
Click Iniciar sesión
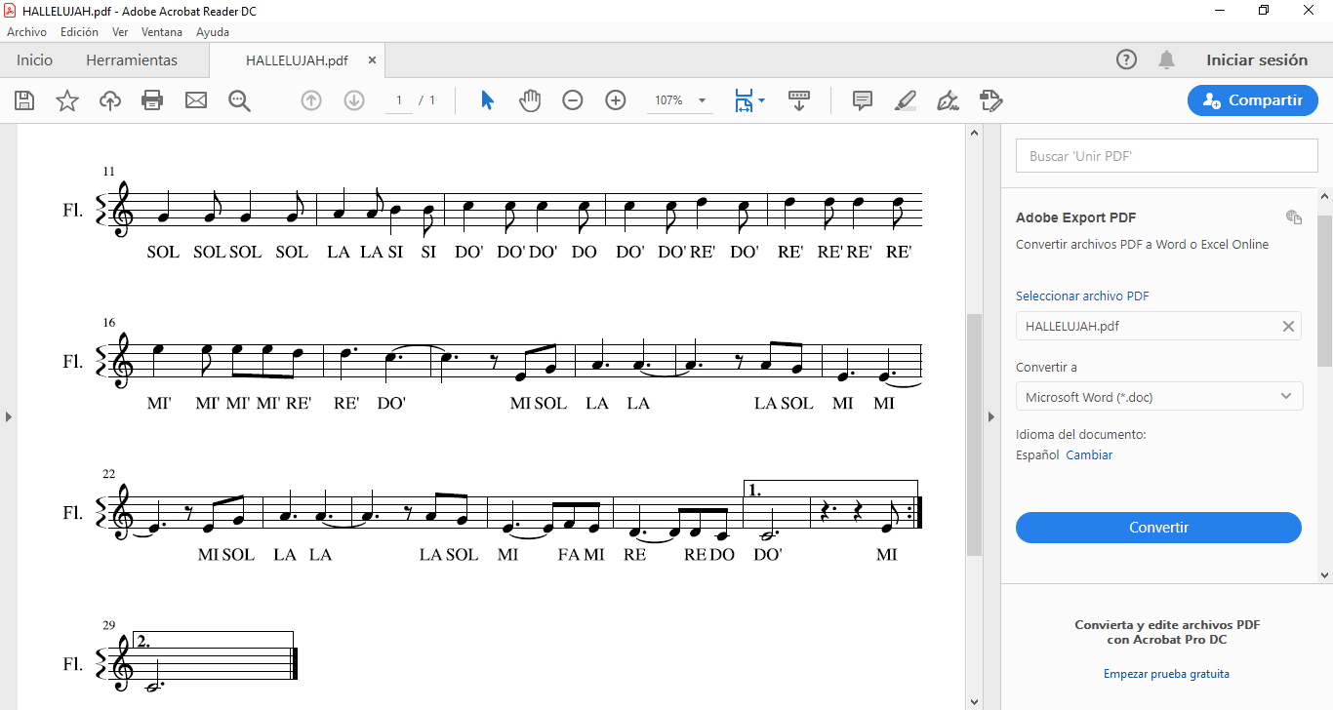coord(1257,59)
